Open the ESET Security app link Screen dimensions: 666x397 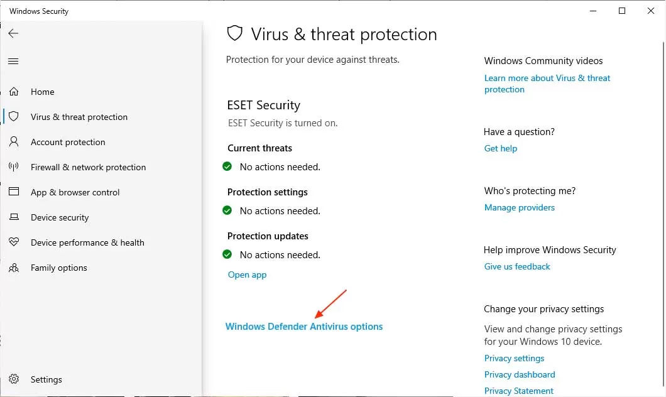[x=247, y=275]
